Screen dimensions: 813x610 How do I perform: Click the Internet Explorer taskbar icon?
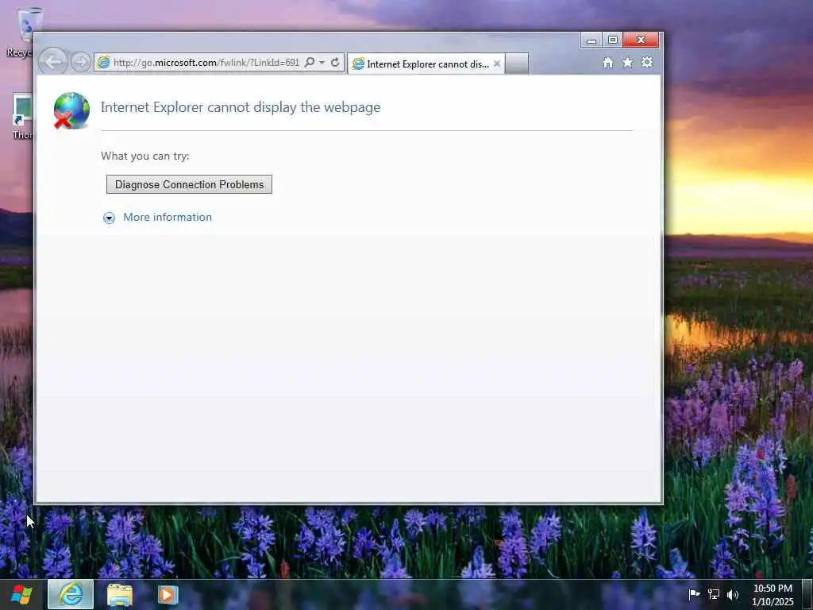click(71, 594)
